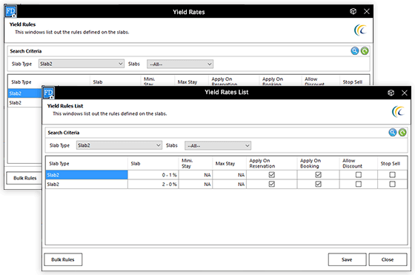Click the help icon in the Yield Rates List title bar
This screenshot has height=275, width=415.
(x=391, y=93)
